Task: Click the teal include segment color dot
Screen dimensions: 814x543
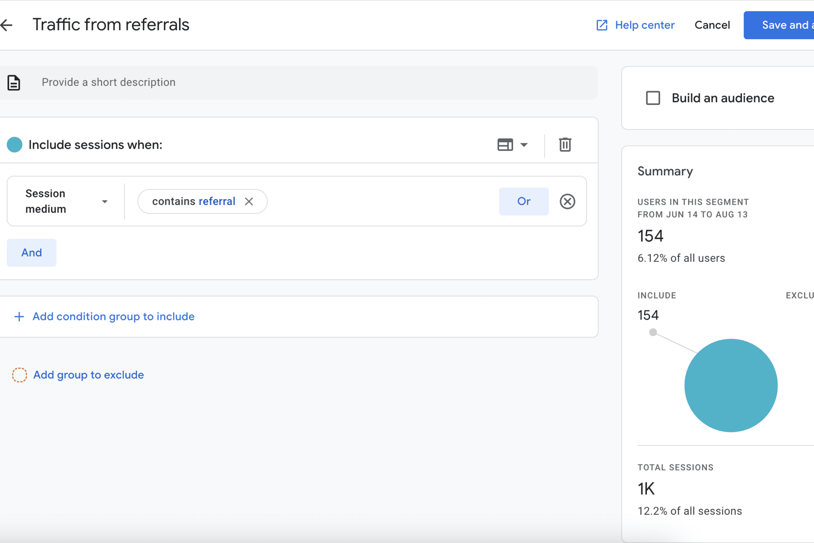Action: pos(14,145)
